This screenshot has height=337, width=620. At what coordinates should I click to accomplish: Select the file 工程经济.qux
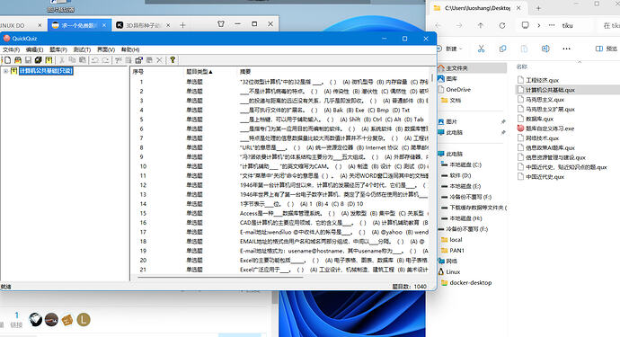[x=537, y=80]
